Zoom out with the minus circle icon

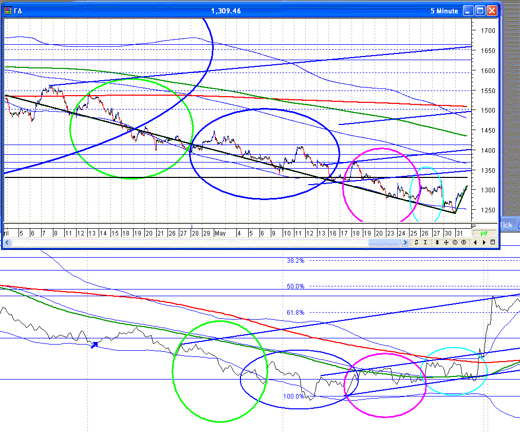tap(455, 243)
